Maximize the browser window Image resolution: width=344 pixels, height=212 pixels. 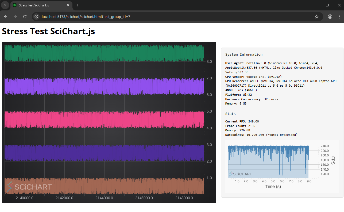pos(327,5)
